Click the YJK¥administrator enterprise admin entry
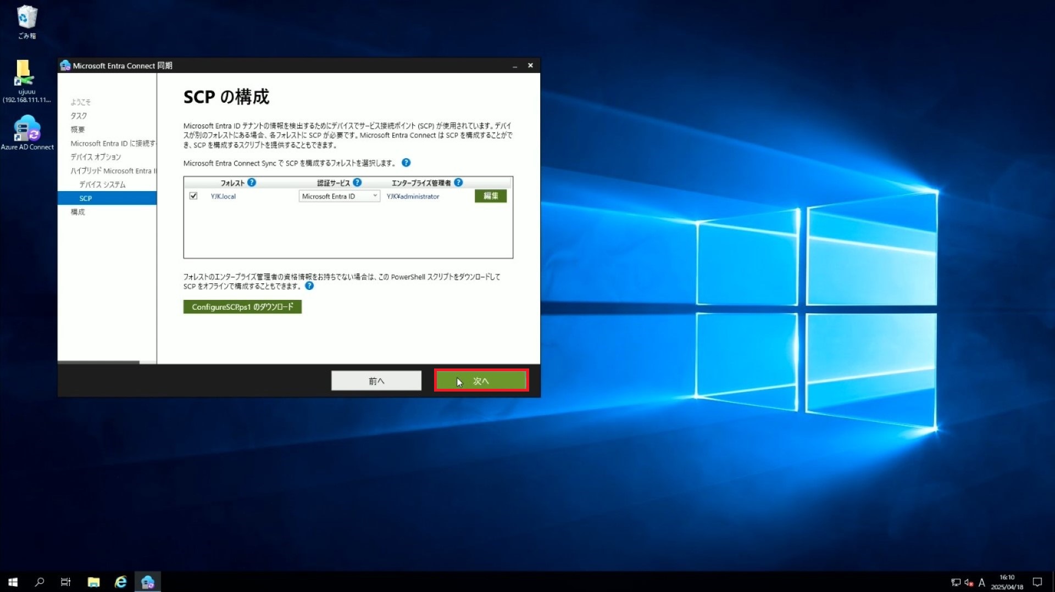The image size is (1055, 592). pos(413,196)
